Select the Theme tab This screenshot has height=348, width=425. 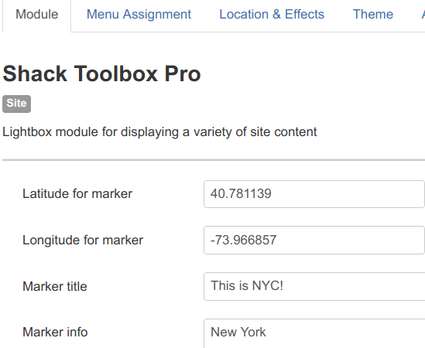click(x=372, y=15)
